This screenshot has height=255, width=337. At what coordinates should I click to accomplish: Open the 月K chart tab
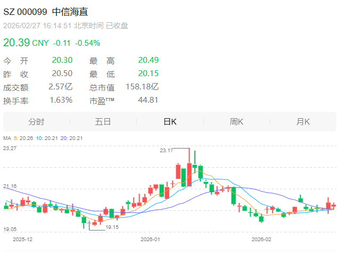click(303, 122)
